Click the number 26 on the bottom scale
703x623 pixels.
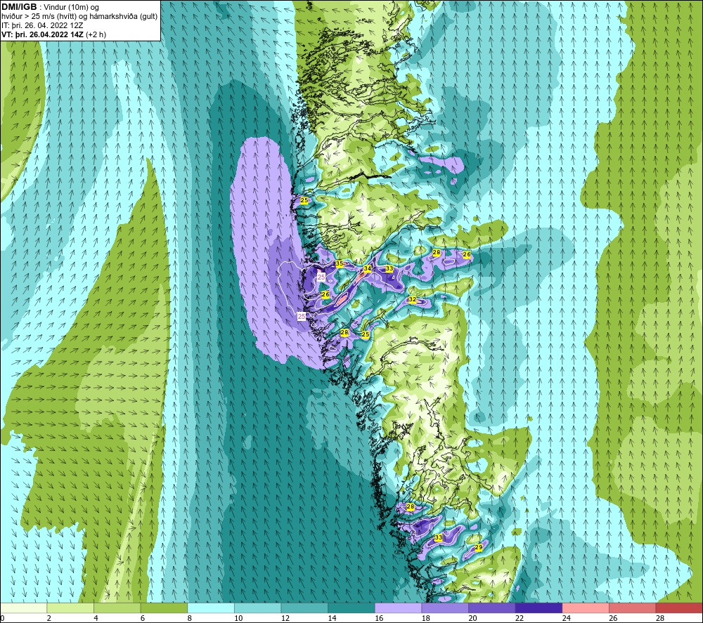613,618
